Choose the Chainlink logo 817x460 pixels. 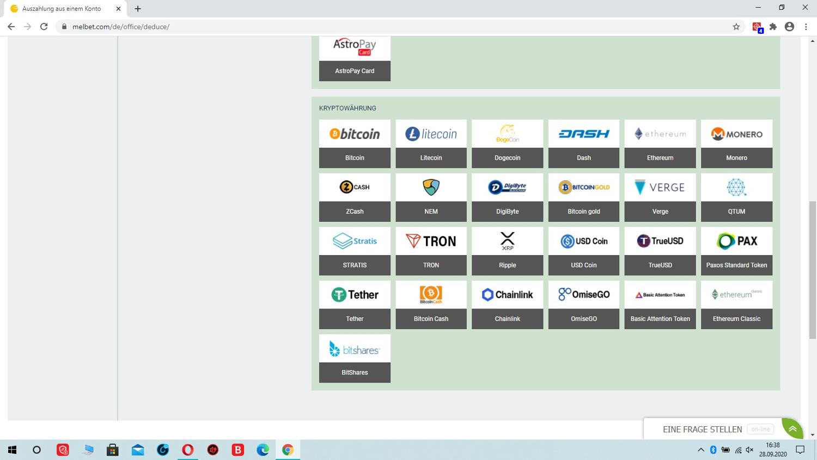point(507,295)
